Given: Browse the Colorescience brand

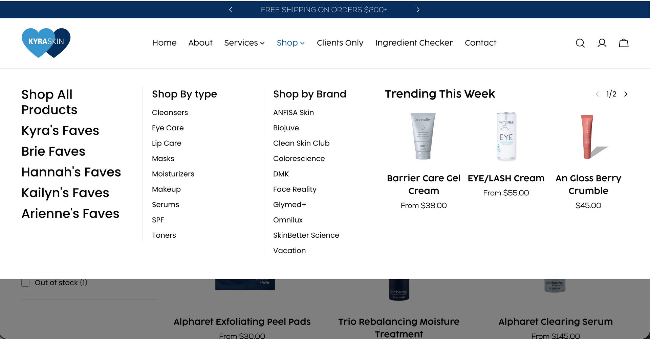Looking at the screenshot, I should pos(299,159).
